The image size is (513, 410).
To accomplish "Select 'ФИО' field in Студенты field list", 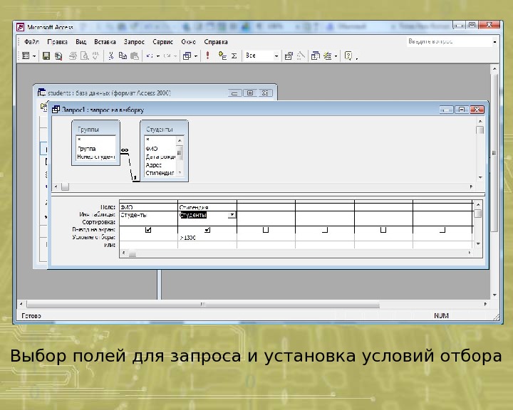I will coord(152,149).
